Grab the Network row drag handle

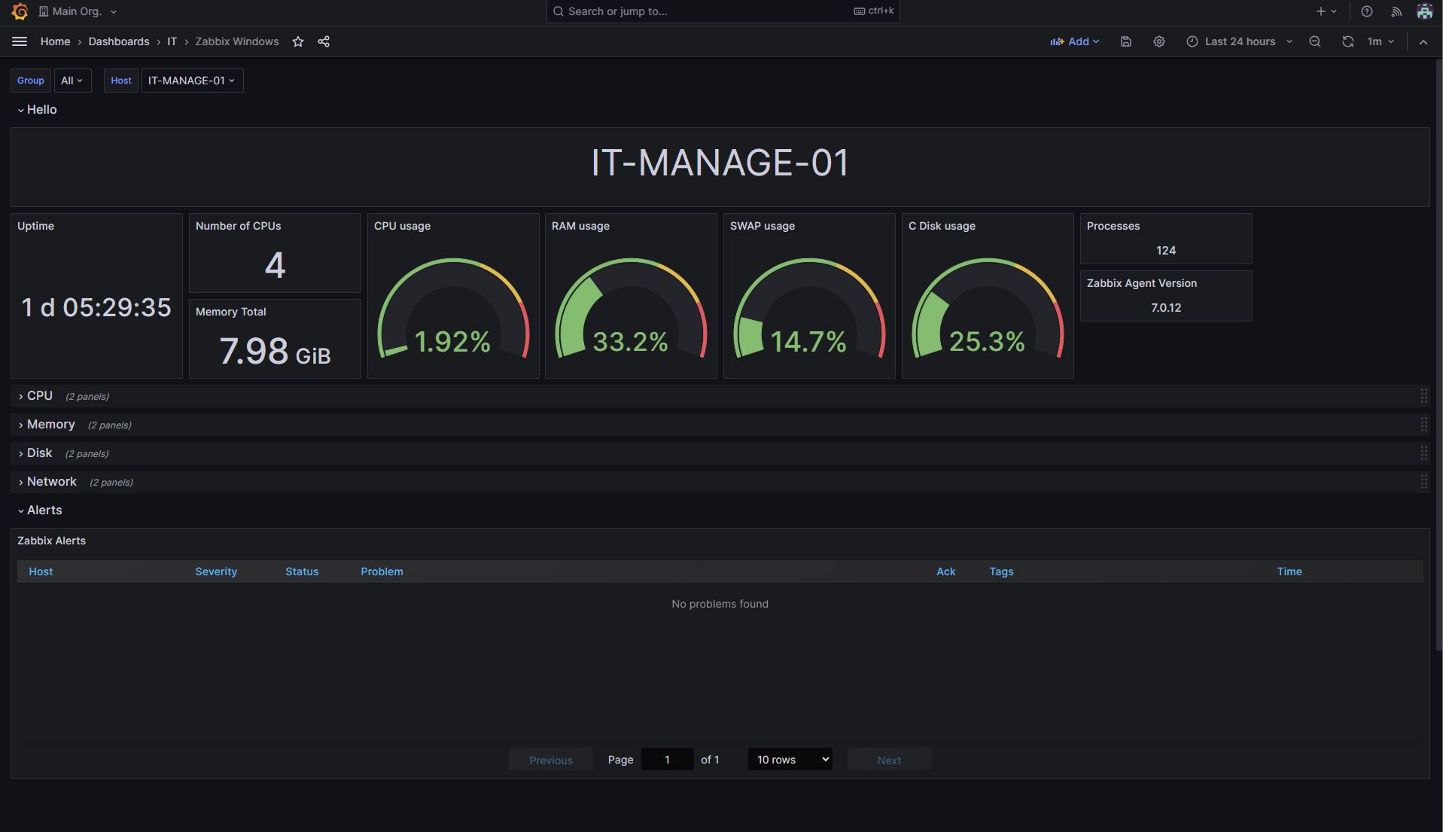[x=1424, y=482]
